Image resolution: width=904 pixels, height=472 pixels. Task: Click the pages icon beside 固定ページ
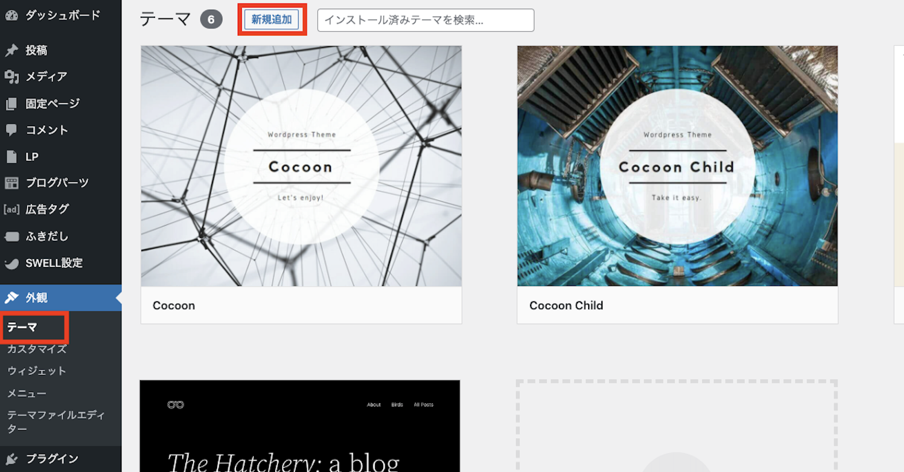pos(11,104)
